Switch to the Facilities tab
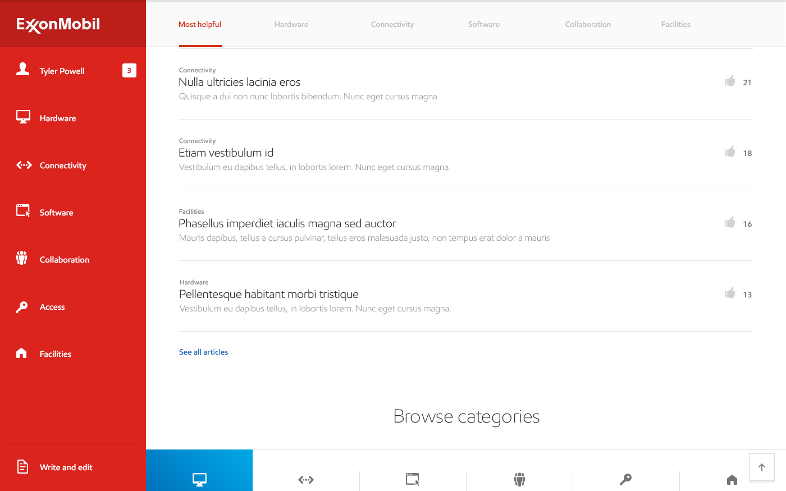786x491 pixels. (676, 24)
